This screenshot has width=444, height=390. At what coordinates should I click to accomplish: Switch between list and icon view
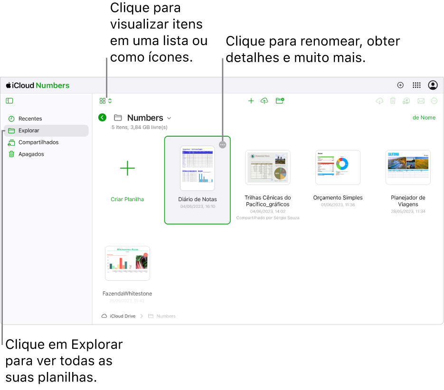click(x=105, y=101)
